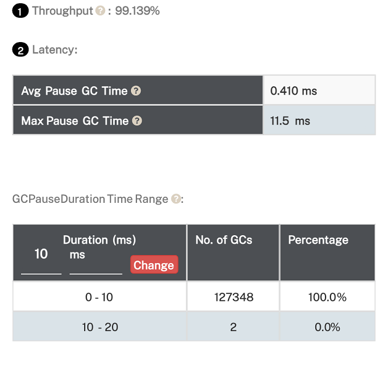Open the Avg Pause GC Time help icon

click(136, 91)
